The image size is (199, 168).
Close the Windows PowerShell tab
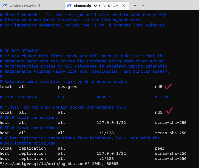point(59,5)
